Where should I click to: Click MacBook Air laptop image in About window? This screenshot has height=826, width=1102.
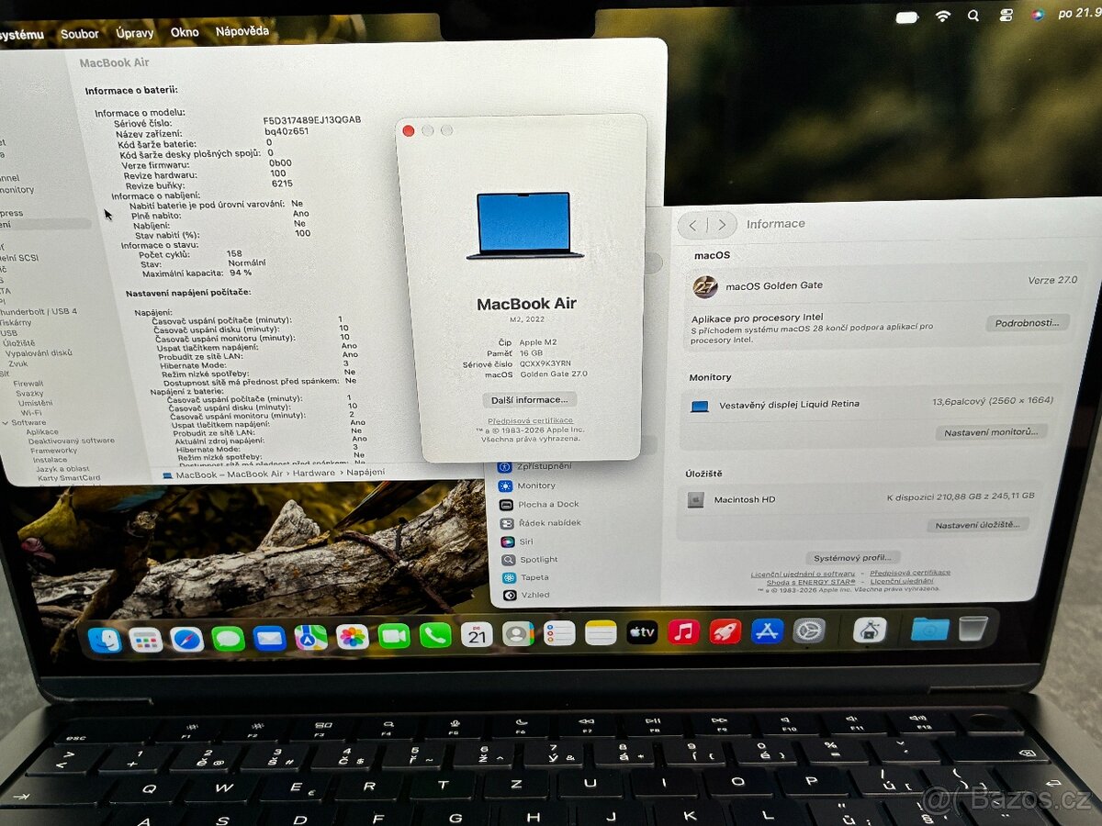pos(524,226)
